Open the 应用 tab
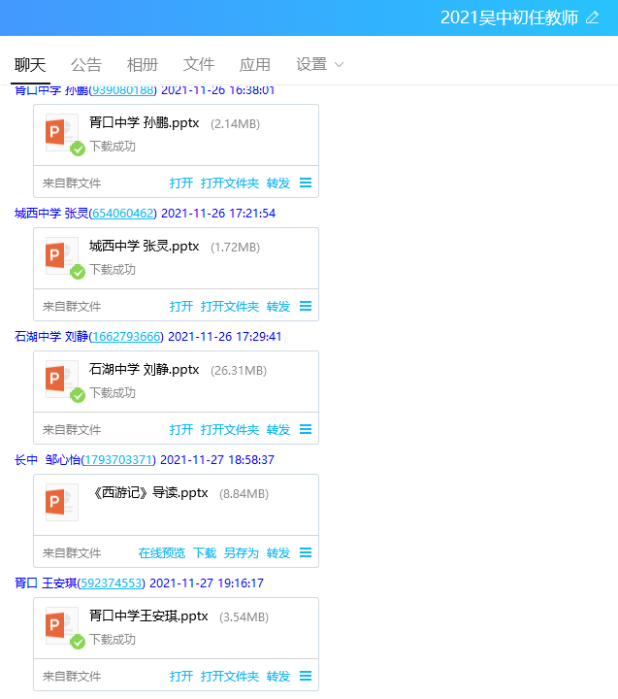This screenshot has height=699, width=618. (x=254, y=65)
